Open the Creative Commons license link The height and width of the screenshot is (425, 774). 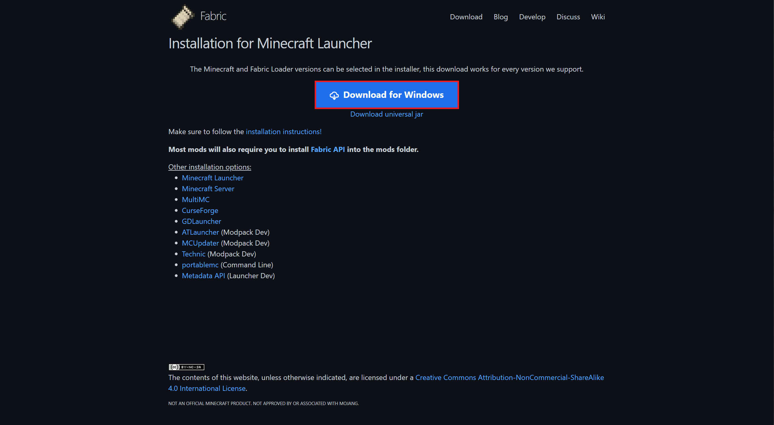[386, 383]
